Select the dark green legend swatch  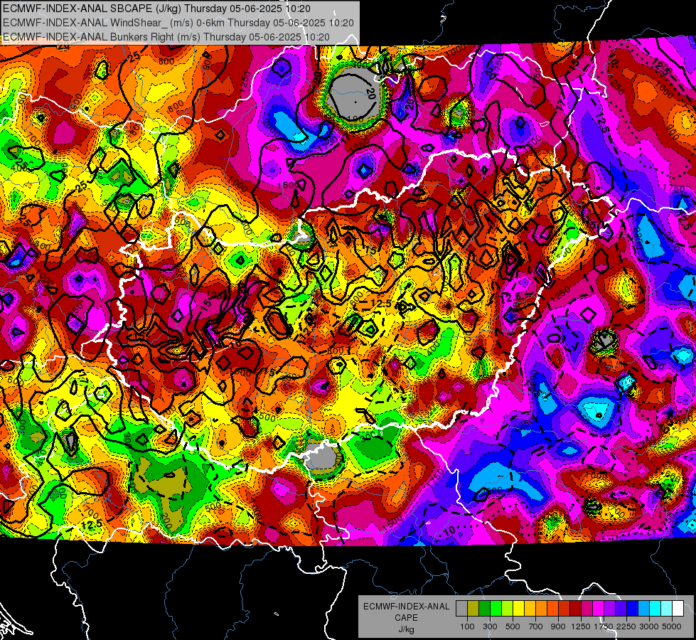click(484, 609)
